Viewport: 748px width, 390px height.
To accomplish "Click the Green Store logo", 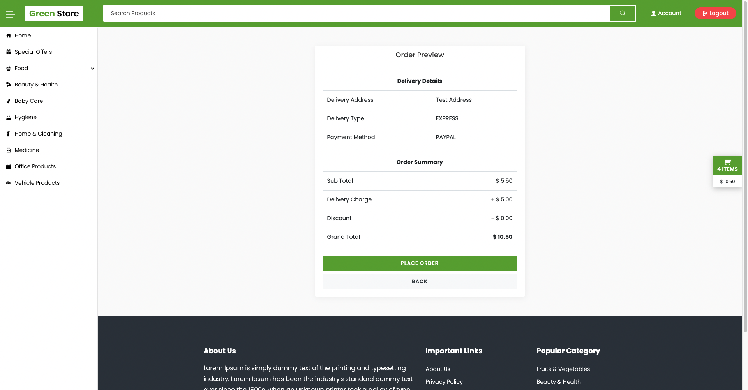I will click(53, 13).
